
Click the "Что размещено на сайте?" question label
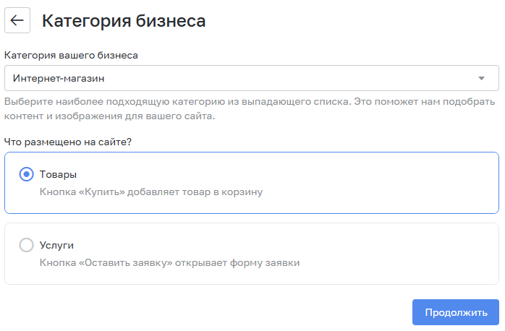coord(68,142)
